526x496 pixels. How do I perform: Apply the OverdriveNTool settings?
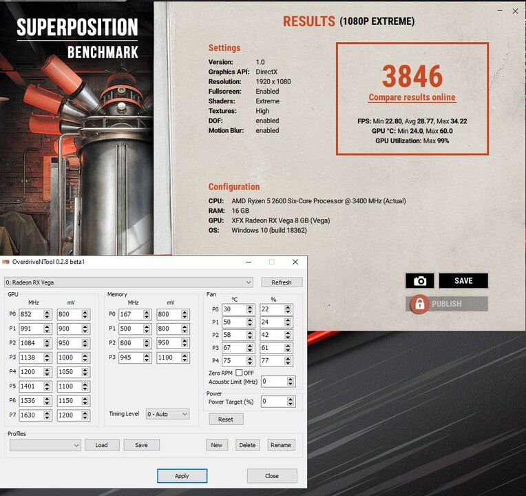click(x=182, y=476)
